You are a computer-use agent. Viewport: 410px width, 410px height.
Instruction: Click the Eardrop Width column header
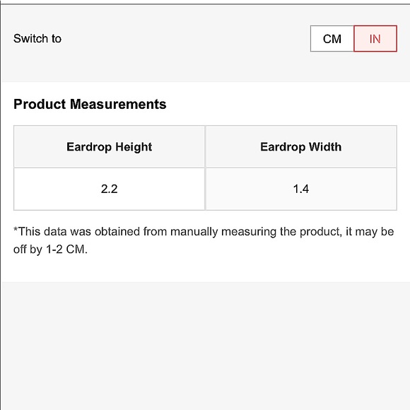(x=301, y=147)
